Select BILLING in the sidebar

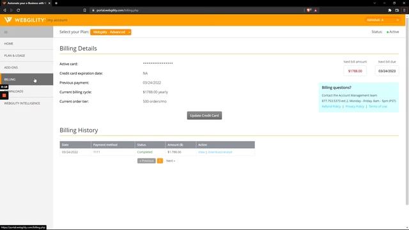point(27,79)
